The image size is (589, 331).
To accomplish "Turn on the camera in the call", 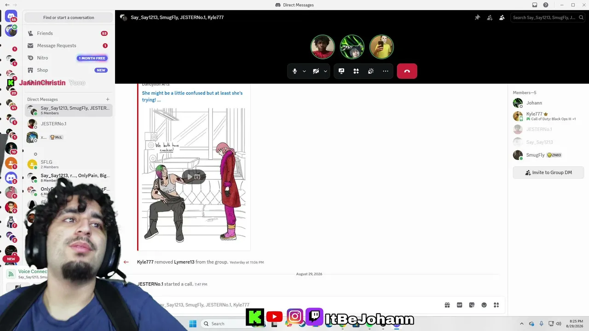I will click(316, 71).
